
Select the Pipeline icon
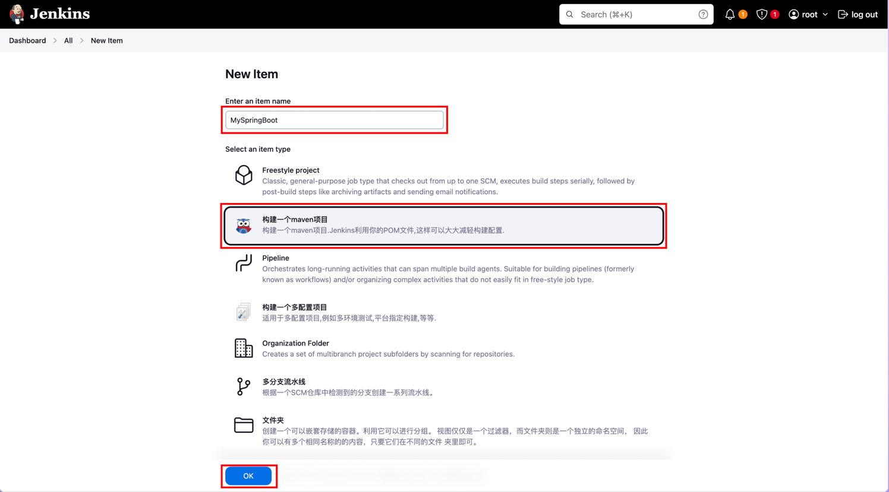[244, 263]
